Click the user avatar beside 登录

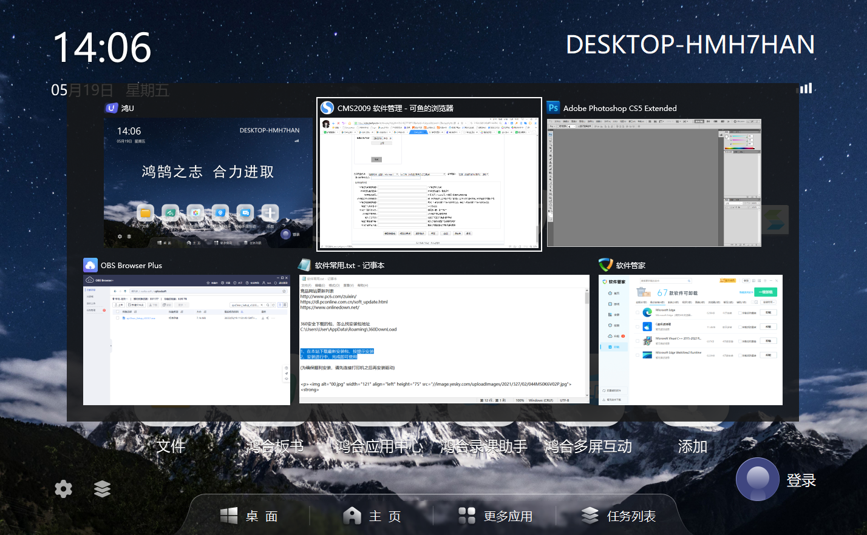(758, 479)
